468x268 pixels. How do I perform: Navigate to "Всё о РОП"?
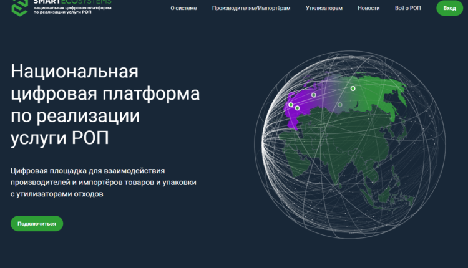pyautogui.click(x=408, y=8)
